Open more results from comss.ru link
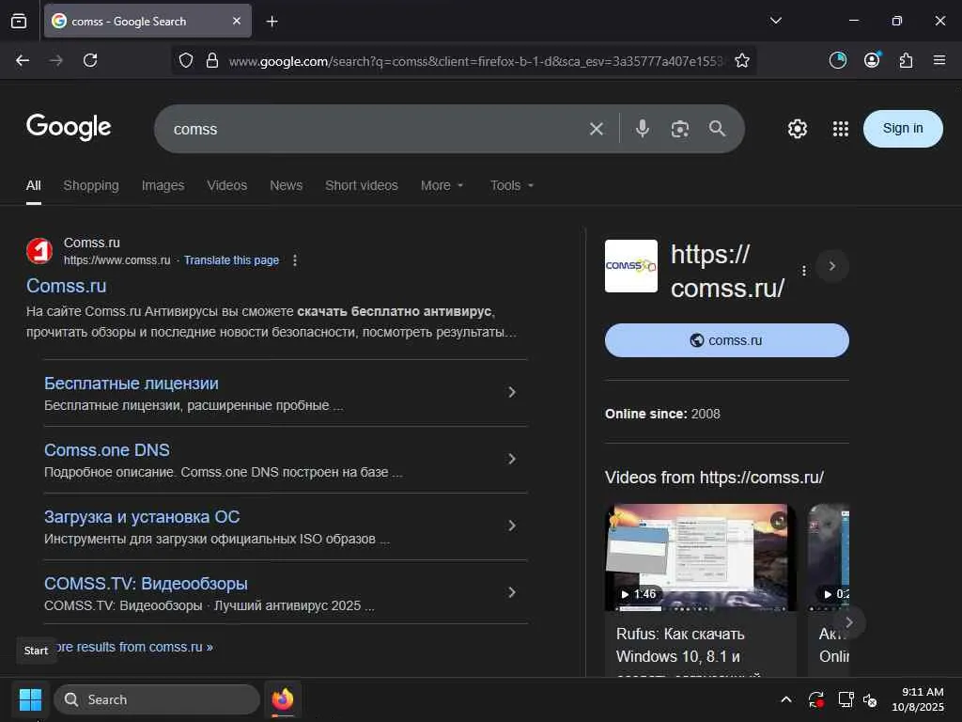This screenshot has width=962, height=722. click(134, 647)
